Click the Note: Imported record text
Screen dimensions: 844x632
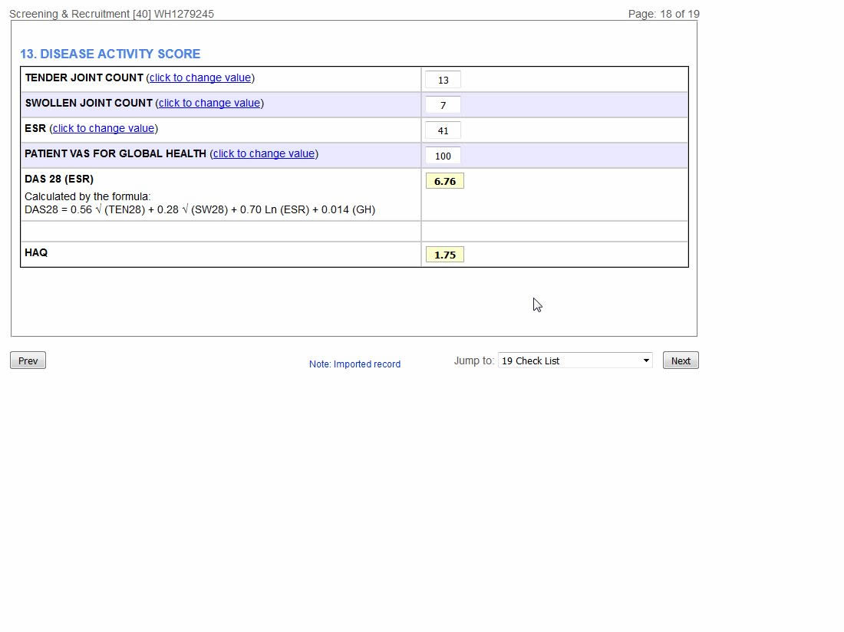click(354, 364)
